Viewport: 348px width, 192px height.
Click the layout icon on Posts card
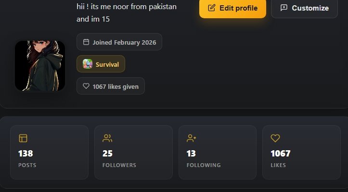tap(23, 138)
